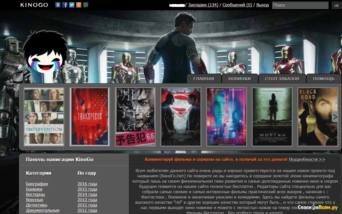The height and width of the screenshot is (214, 342).
Task: Open the Batman v Superman poster
Action: (x=181, y=117)
